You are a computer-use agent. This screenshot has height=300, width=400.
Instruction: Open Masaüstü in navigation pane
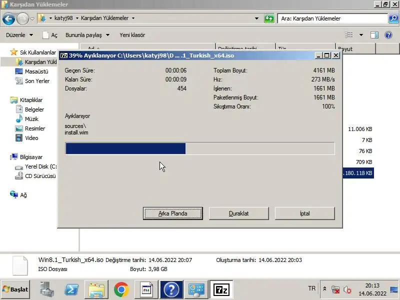click(x=31, y=71)
